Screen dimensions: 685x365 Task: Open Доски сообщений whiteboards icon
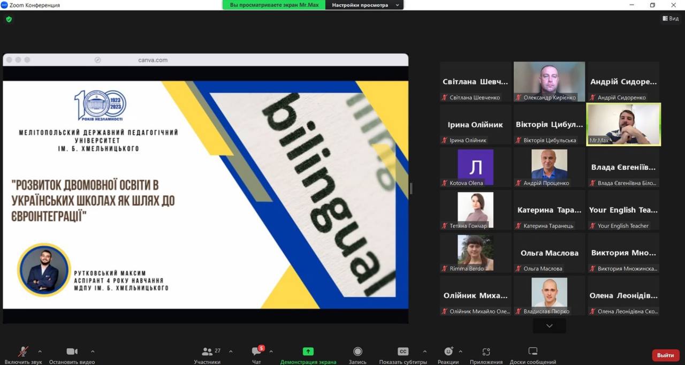pos(532,352)
